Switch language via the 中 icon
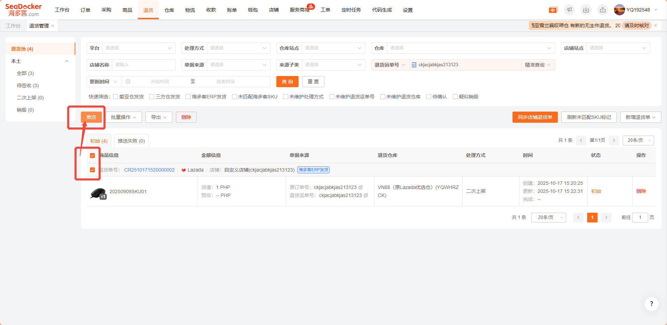Viewport: 667px width, 325px height. point(553,10)
